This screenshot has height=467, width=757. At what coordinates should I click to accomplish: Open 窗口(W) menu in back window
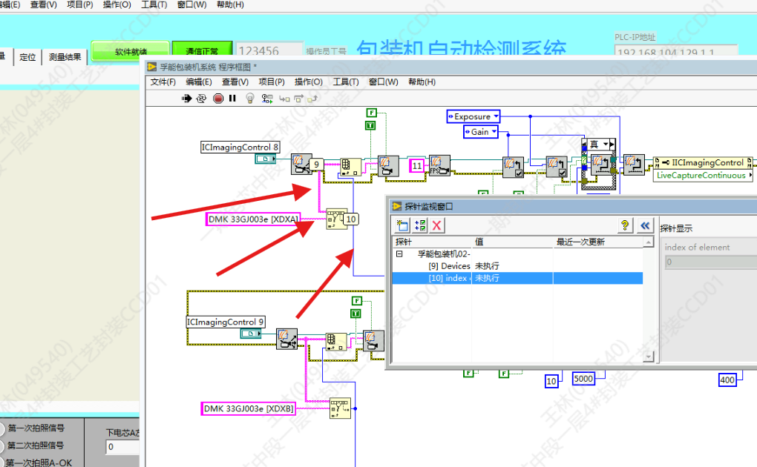pos(191,5)
